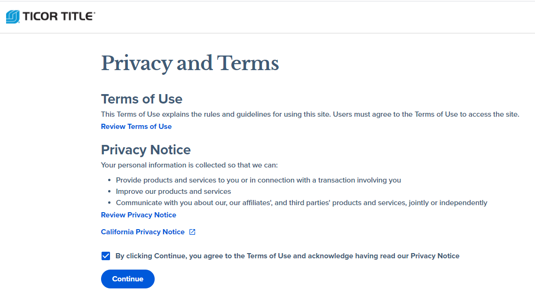
Task: Uncheck the agreement checkbox above Continue
Action: click(x=106, y=256)
